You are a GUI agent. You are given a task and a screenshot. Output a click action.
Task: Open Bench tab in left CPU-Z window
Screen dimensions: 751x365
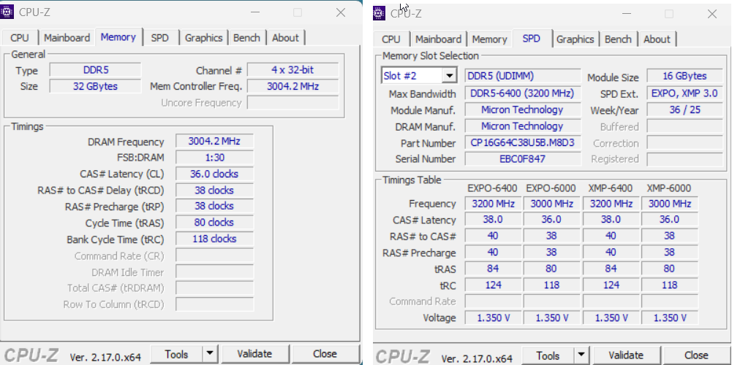(x=246, y=38)
